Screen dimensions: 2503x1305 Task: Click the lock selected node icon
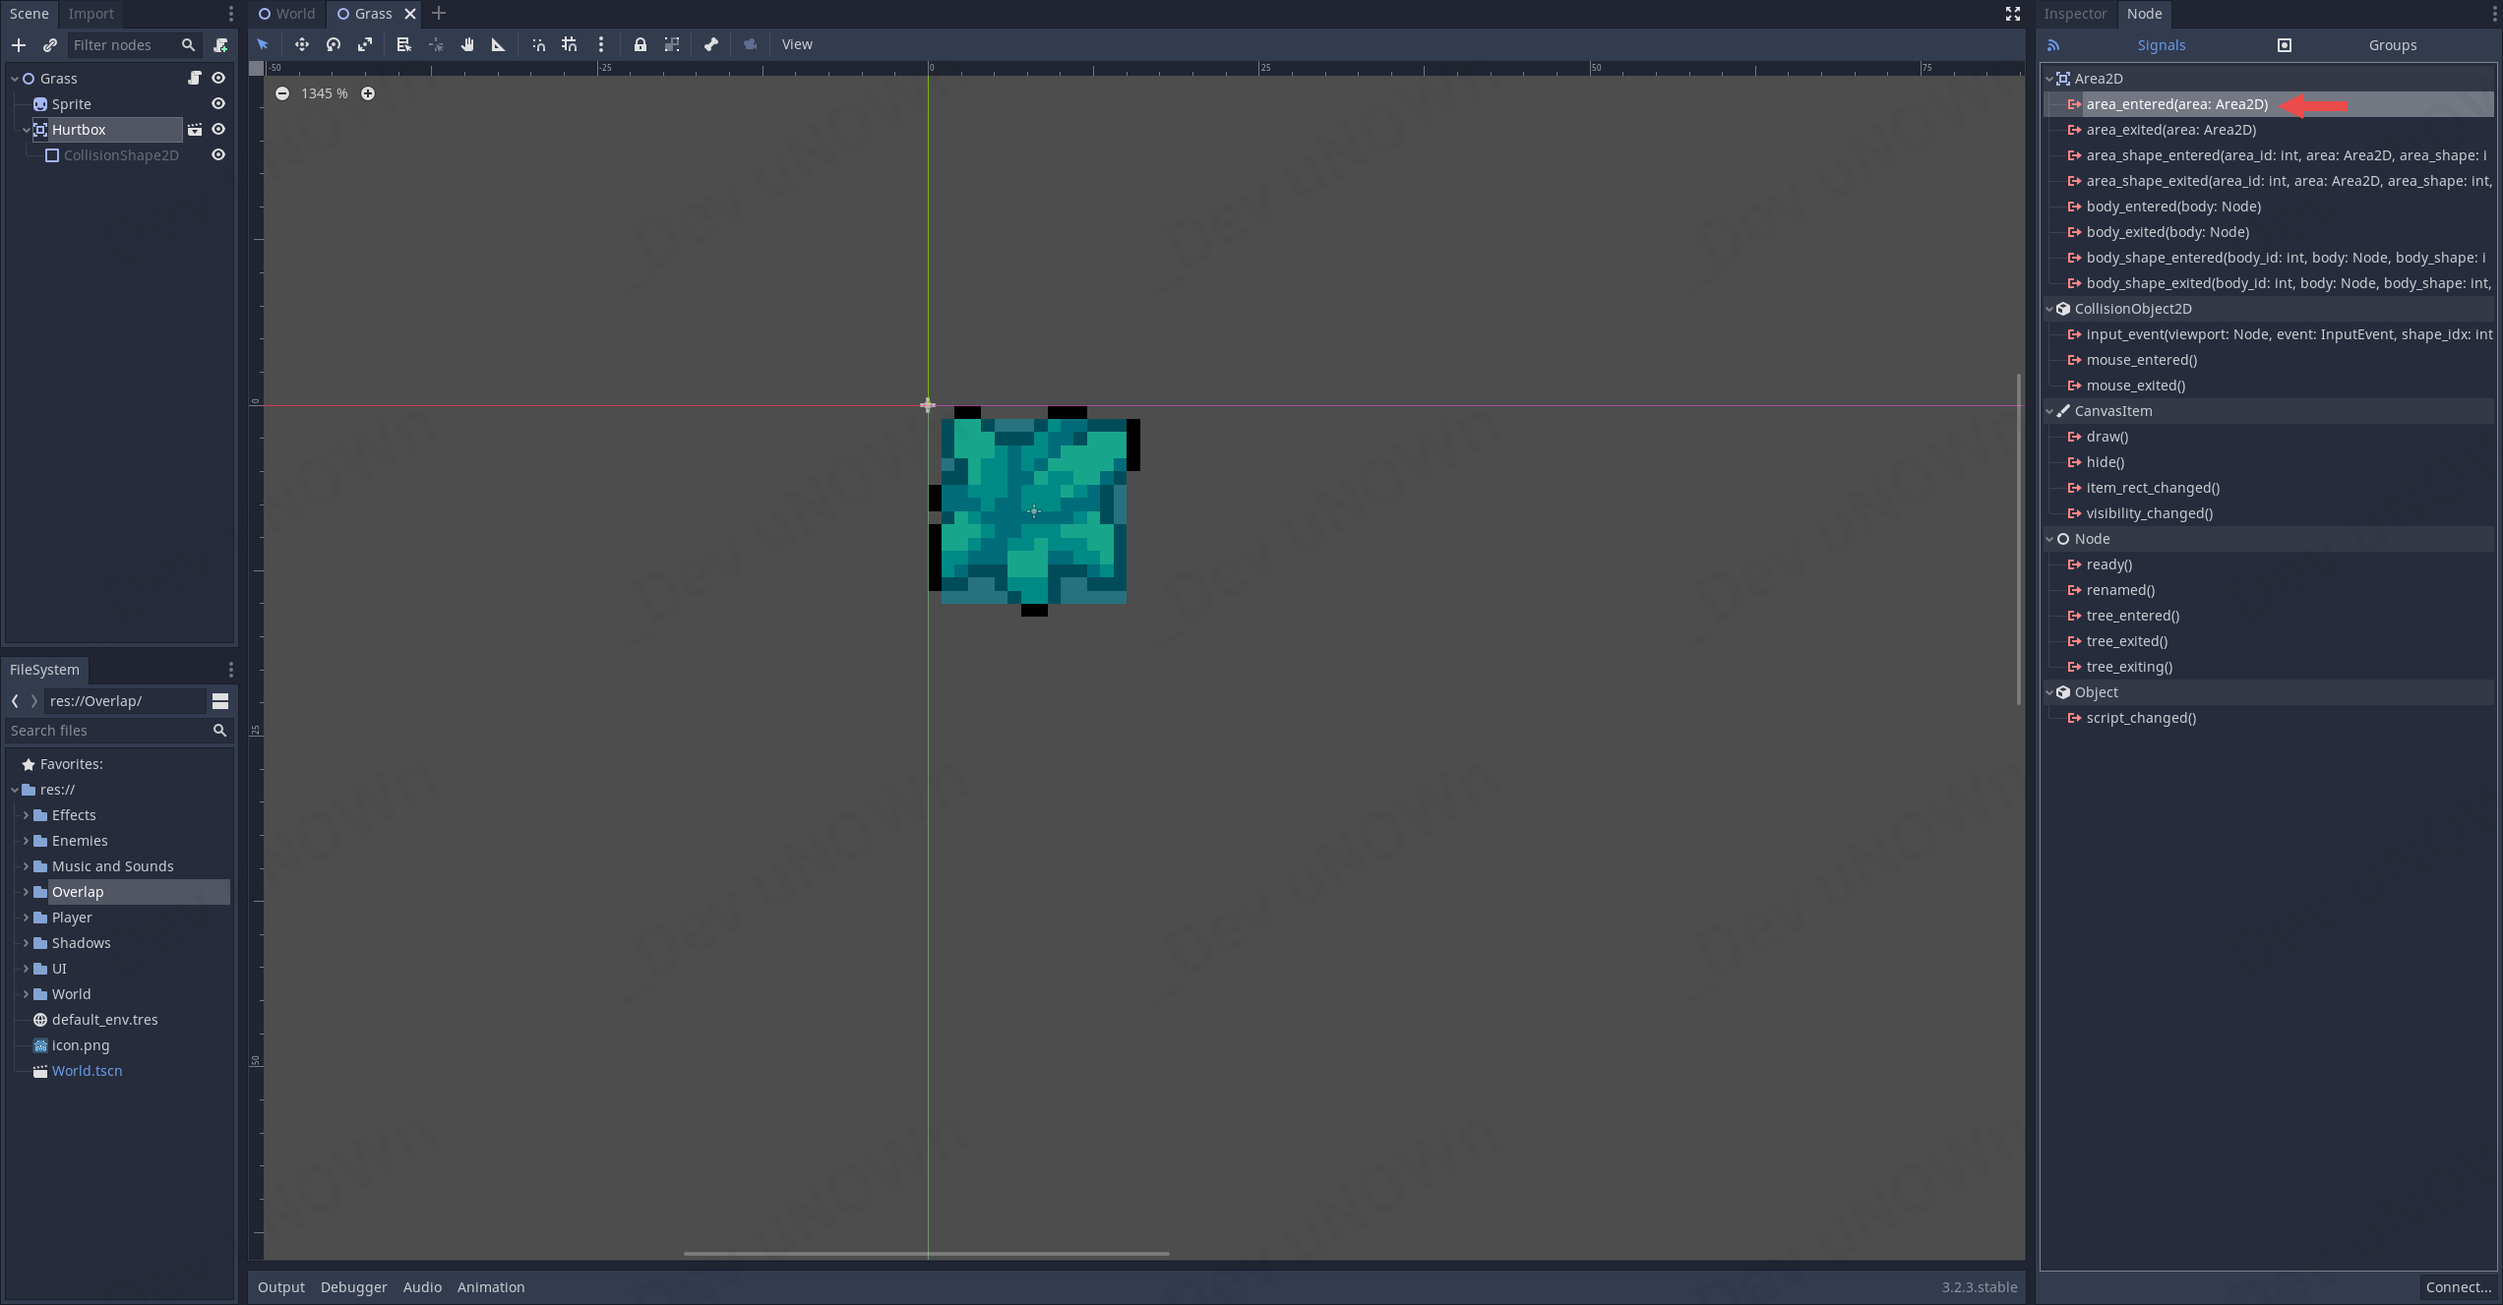pyautogui.click(x=641, y=44)
